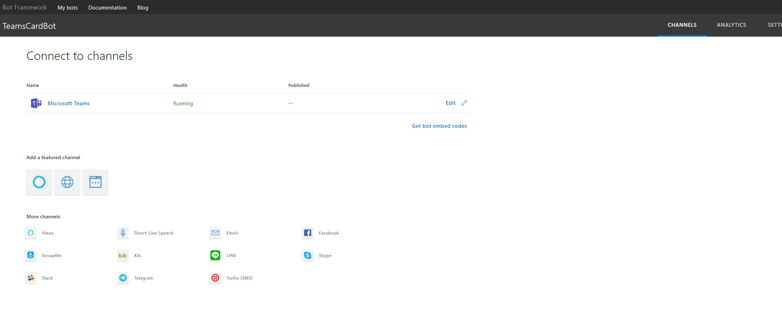This screenshot has height=313, width=782.
Task: Select the GroupMe channel label
Action: coord(51,255)
